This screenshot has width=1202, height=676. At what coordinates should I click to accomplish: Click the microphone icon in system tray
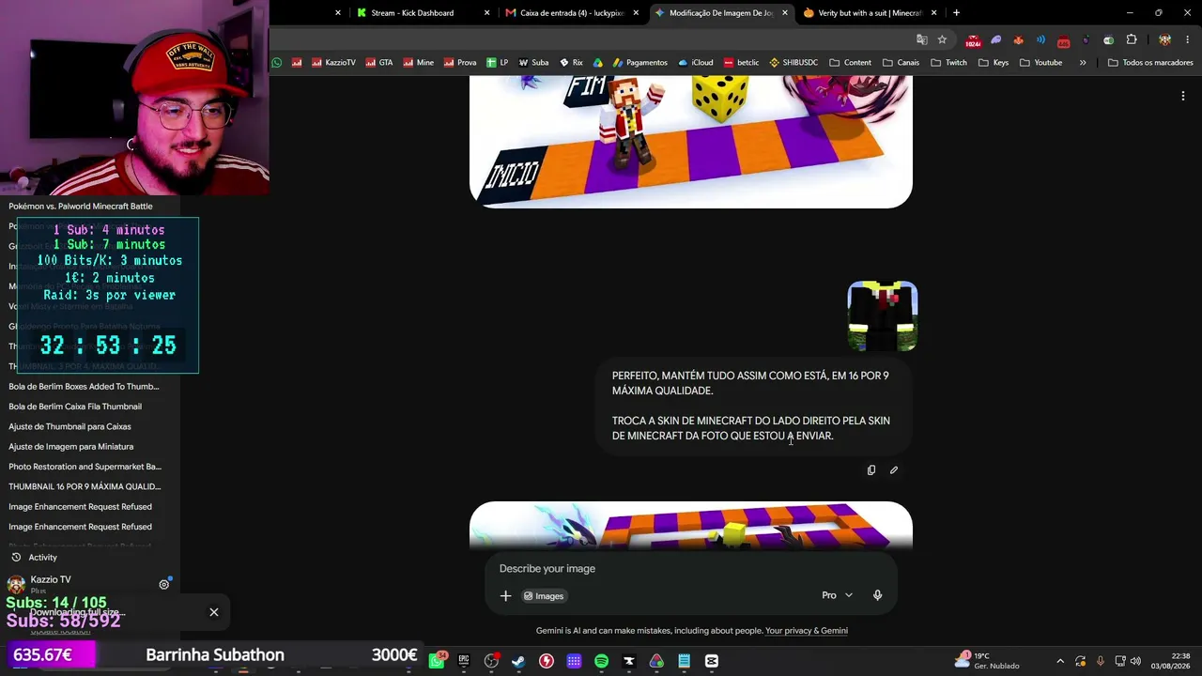click(1100, 661)
